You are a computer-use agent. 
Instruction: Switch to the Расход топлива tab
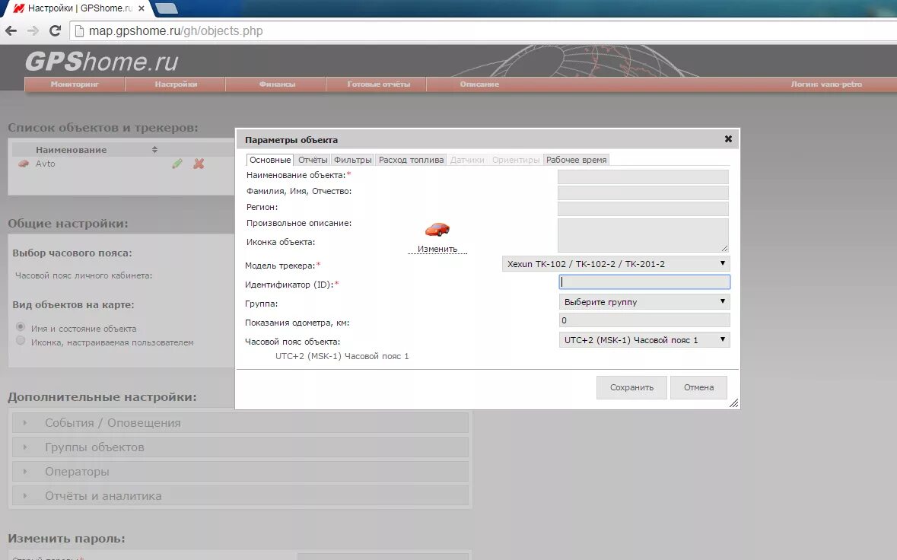click(x=411, y=160)
